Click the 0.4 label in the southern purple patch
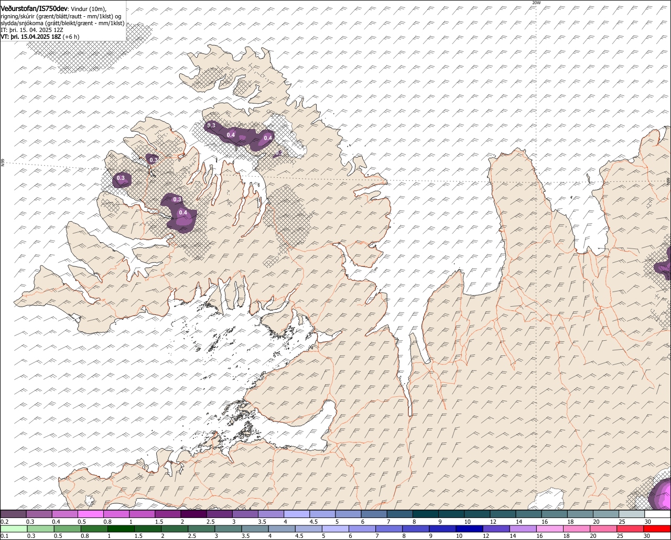Viewport: 671px width, 540px height. pyautogui.click(x=183, y=212)
